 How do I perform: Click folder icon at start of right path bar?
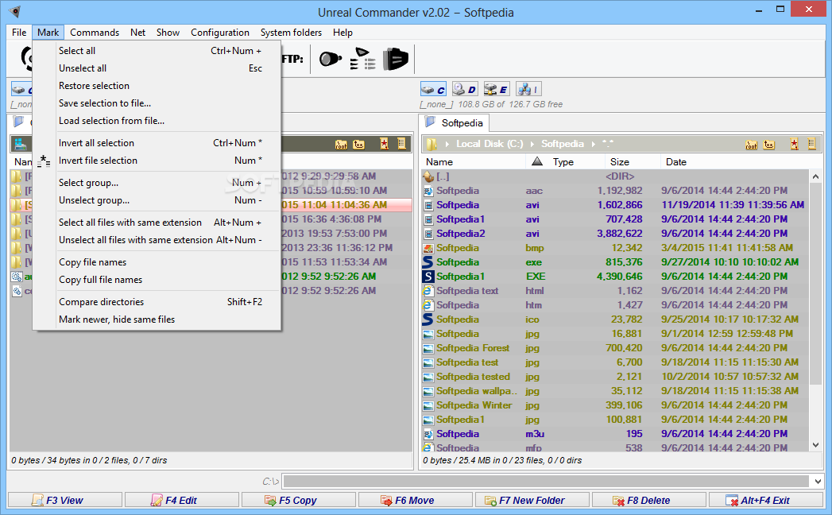click(x=431, y=144)
